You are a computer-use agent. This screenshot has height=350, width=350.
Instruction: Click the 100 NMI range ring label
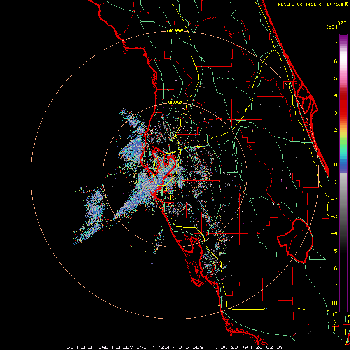(x=175, y=31)
